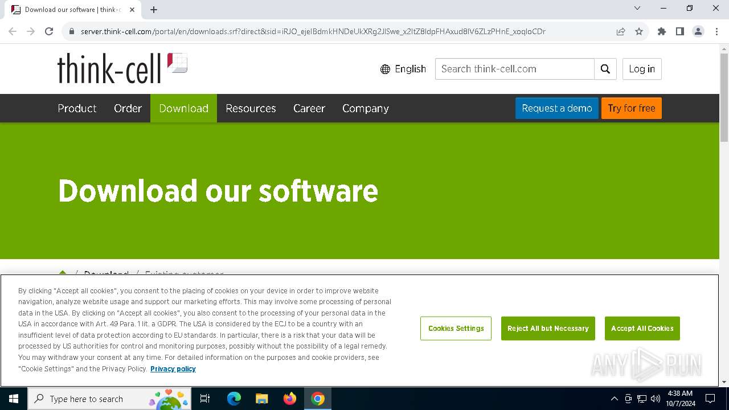729x410 pixels.
Task: Launch Firefox from taskbar
Action: point(290,399)
